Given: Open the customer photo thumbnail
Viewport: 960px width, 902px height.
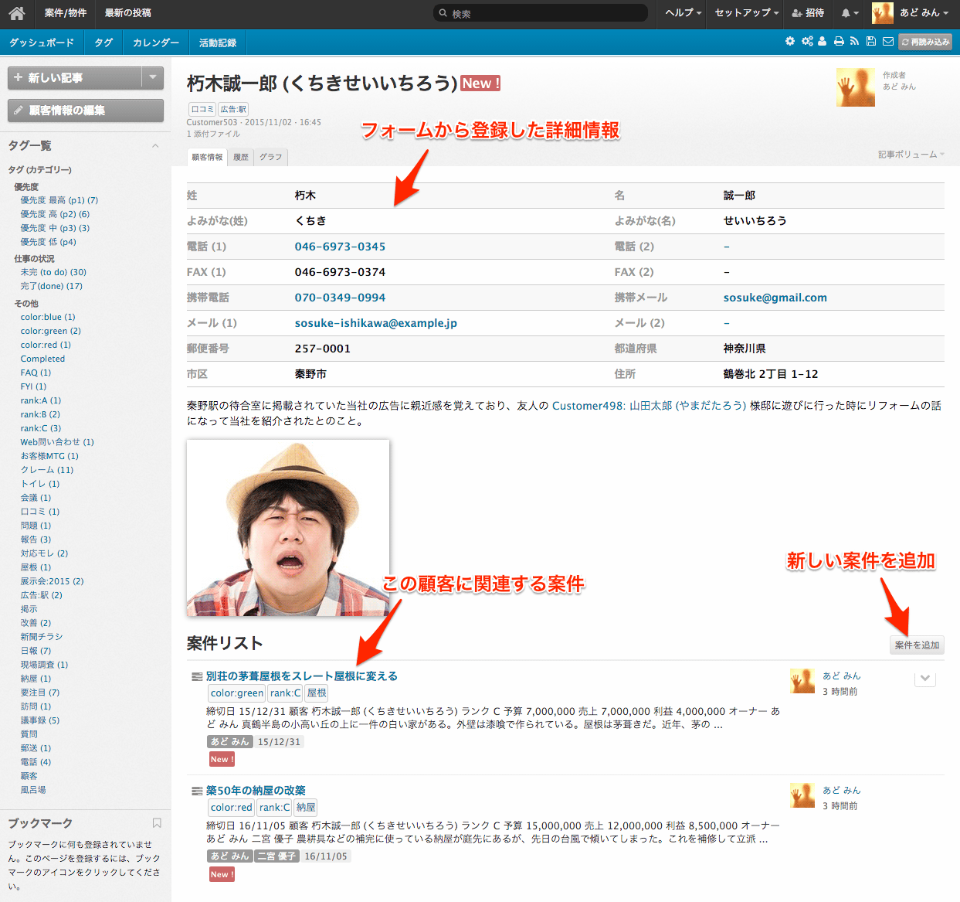Looking at the screenshot, I should 288,528.
